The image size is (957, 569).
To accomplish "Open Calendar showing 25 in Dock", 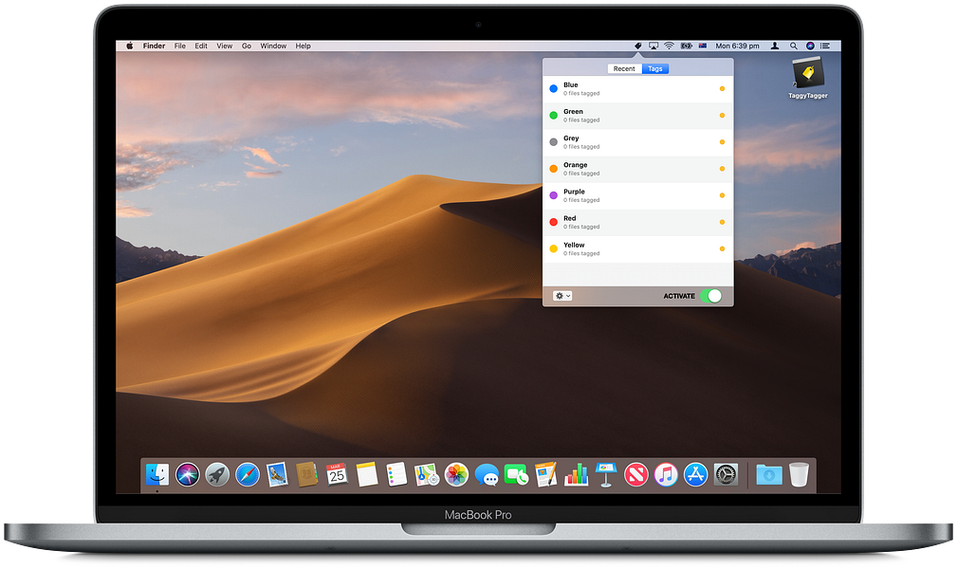I will [x=337, y=474].
